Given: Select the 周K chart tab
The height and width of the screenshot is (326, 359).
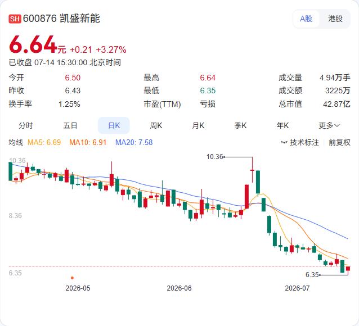Looking at the screenshot, I should coord(156,125).
